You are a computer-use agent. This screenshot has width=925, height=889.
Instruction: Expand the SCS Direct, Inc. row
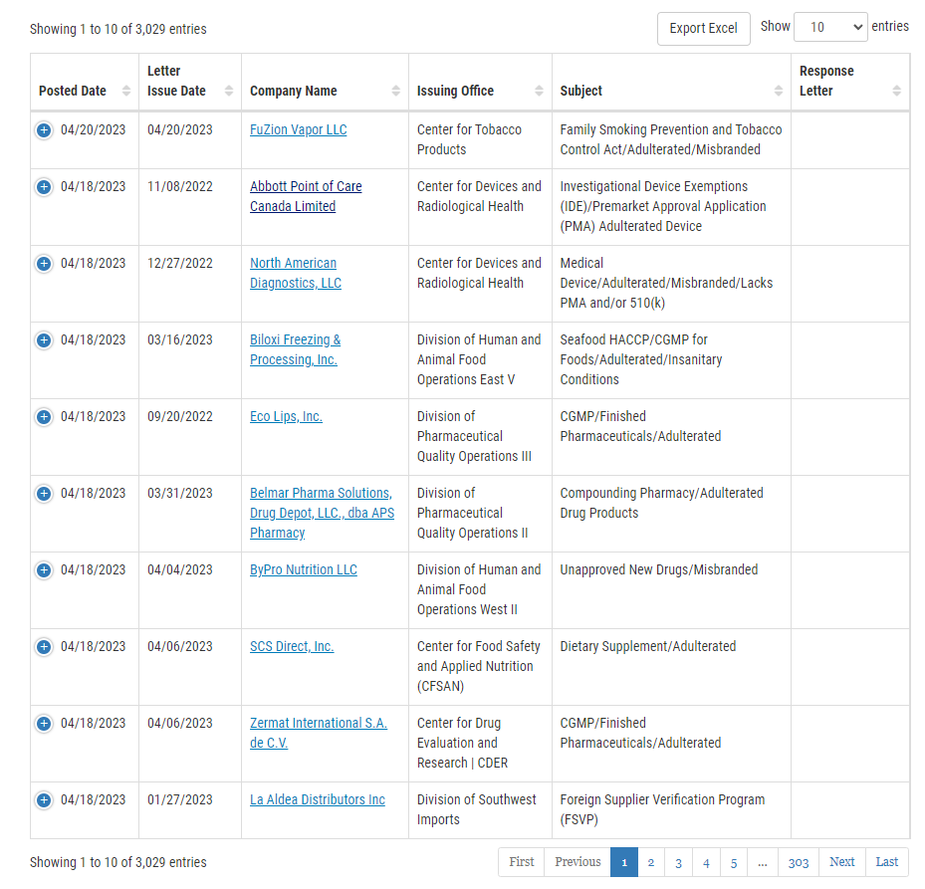[44, 646]
